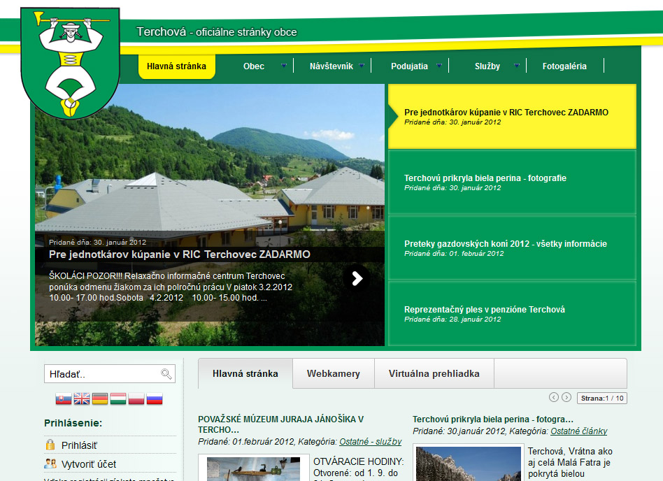Select the Polish flag language

[136, 399]
